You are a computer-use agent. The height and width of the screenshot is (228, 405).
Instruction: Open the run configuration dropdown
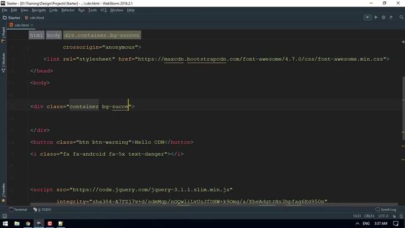[367, 18]
